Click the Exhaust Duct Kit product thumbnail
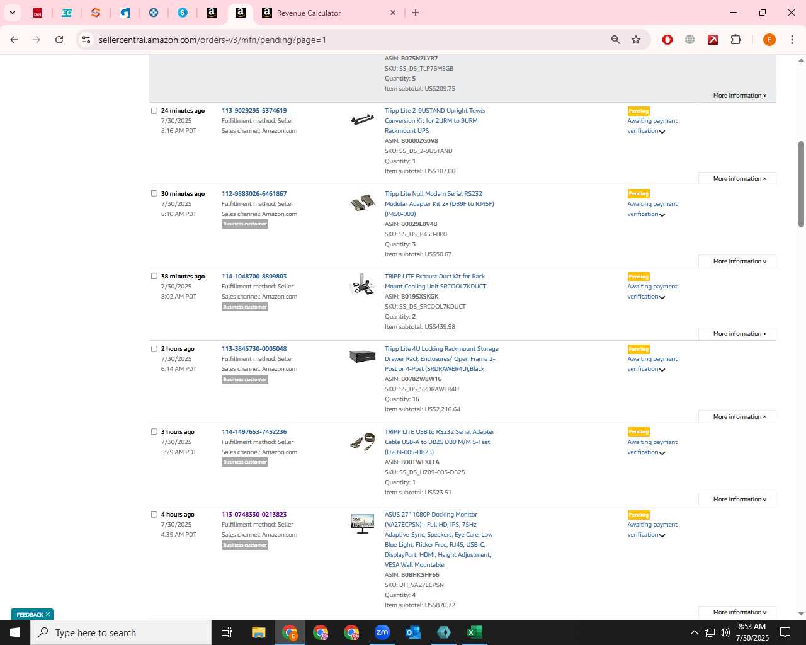Viewport: 806px width, 645px height. 363,285
